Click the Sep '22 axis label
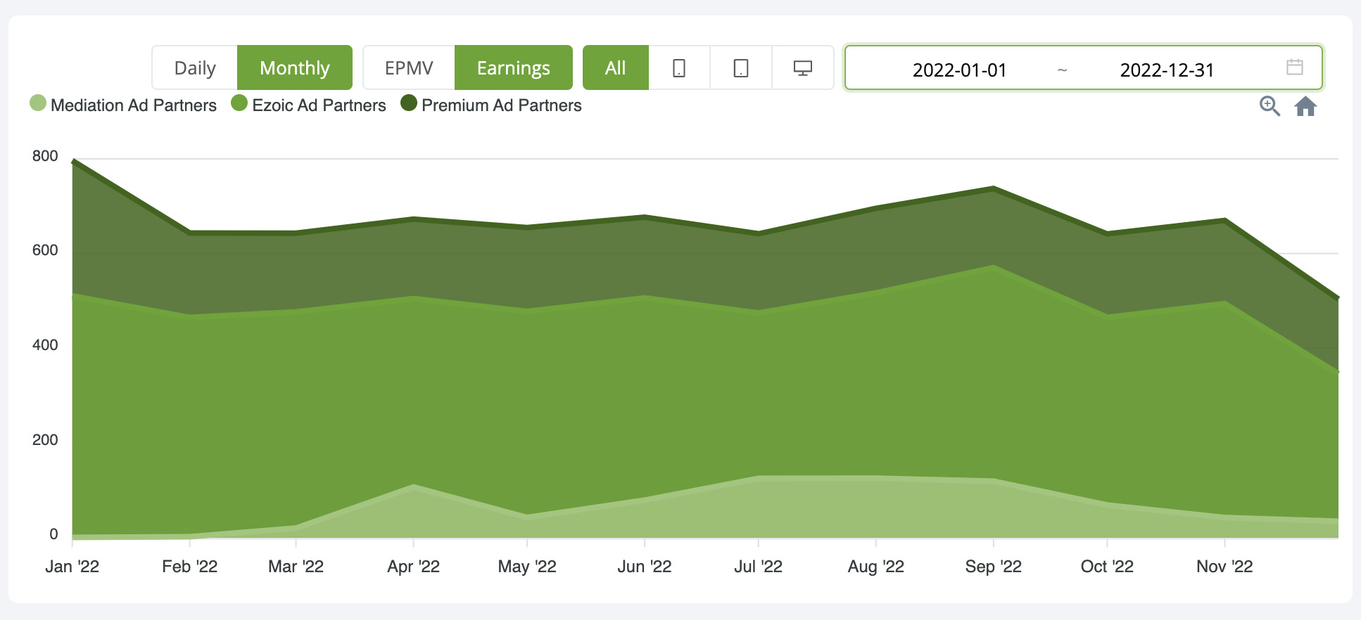This screenshot has width=1361, height=620. (x=994, y=567)
